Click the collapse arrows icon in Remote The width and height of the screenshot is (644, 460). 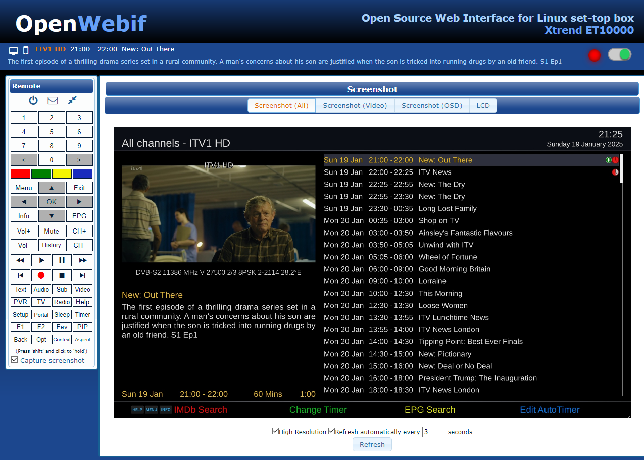coord(72,100)
